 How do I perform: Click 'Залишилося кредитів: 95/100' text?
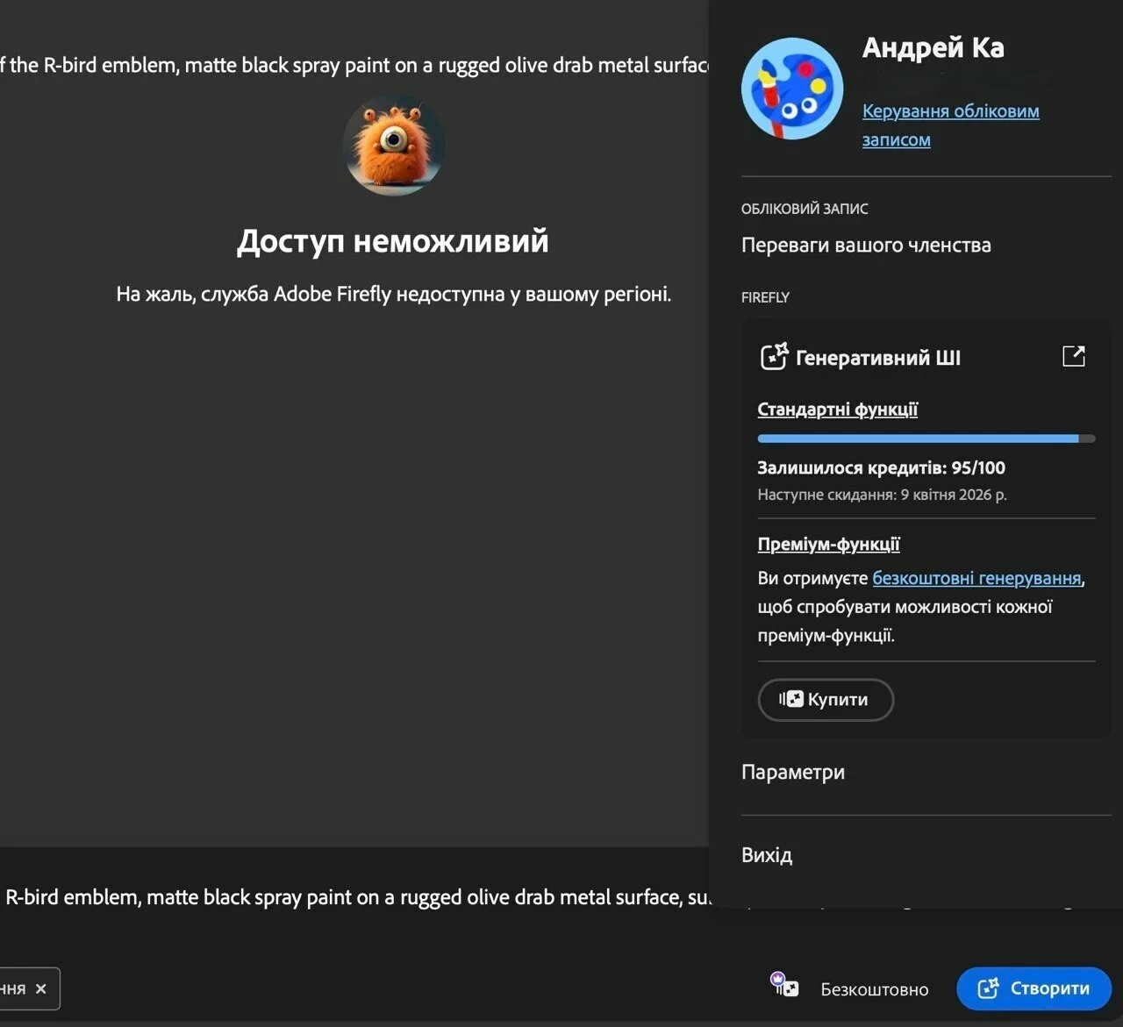881,467
